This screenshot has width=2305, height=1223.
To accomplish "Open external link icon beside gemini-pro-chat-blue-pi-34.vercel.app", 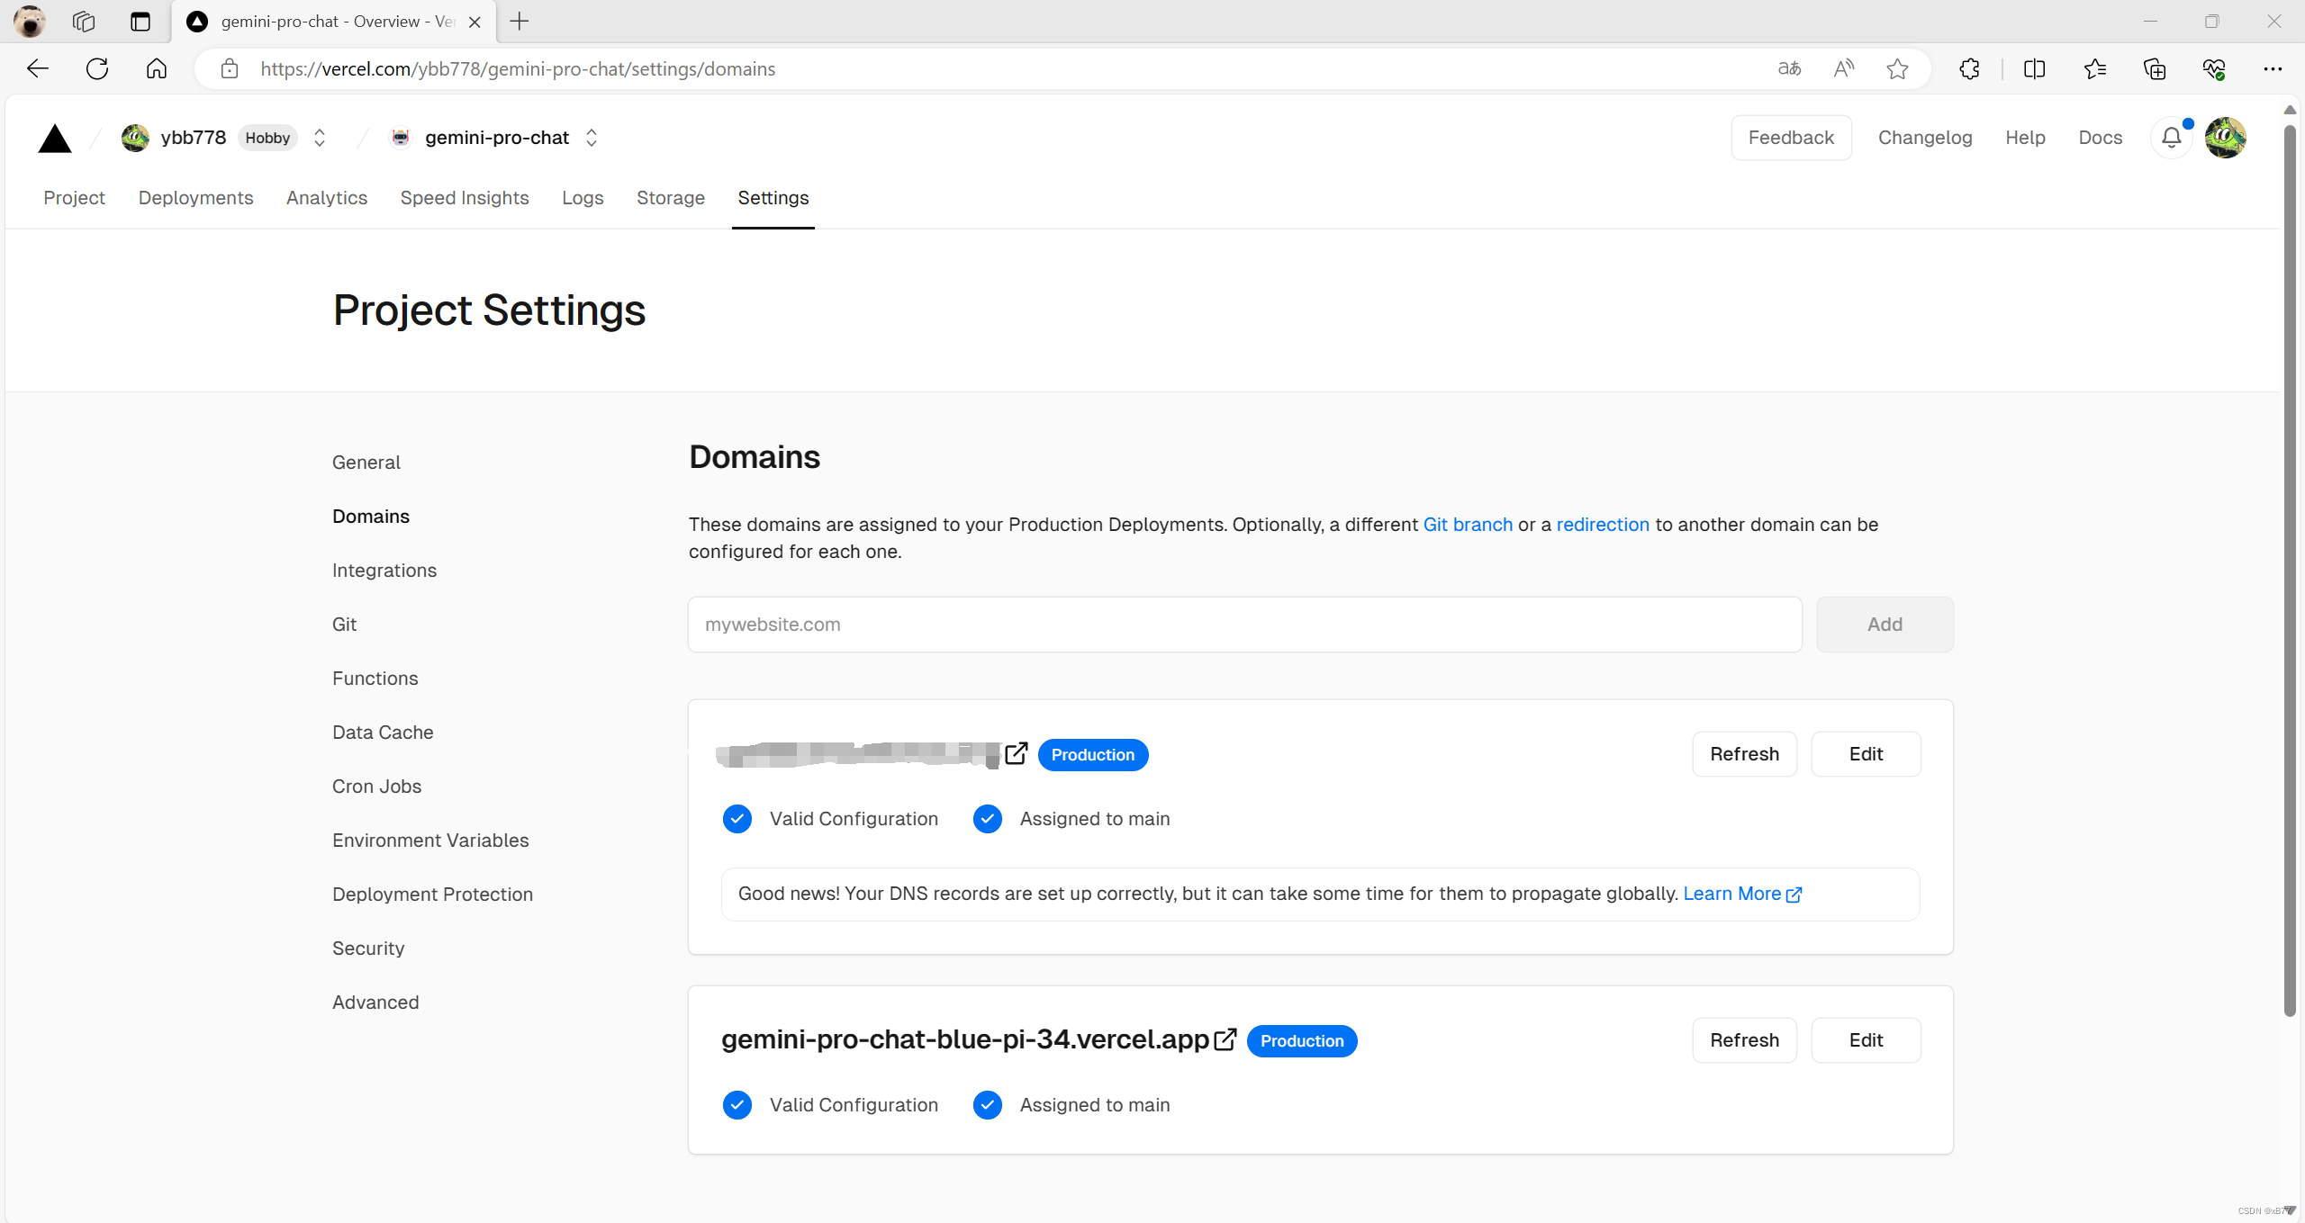I will [x=1225, y=1039].
